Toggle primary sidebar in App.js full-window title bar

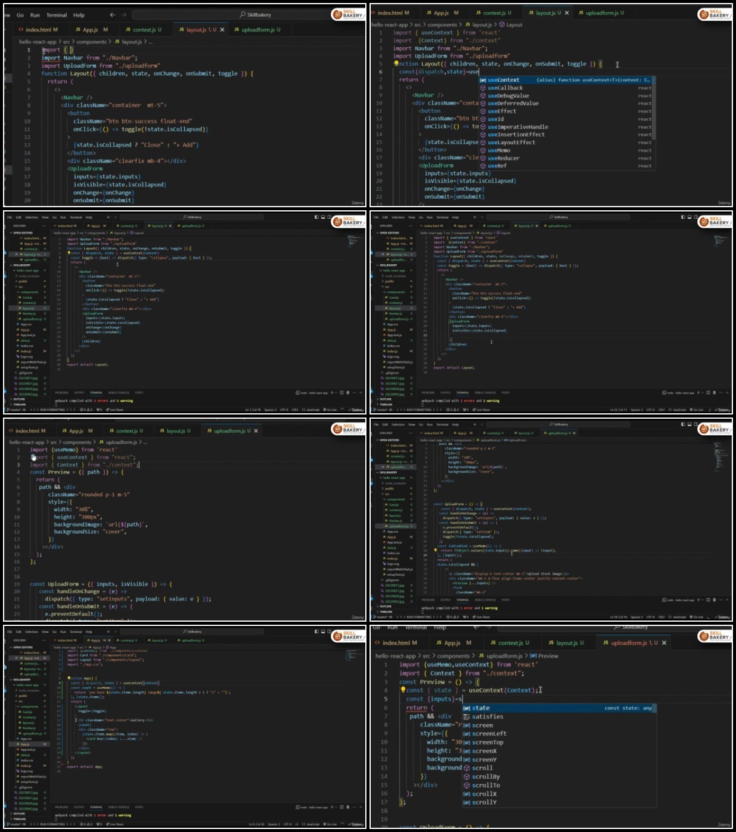pos(316,631)
